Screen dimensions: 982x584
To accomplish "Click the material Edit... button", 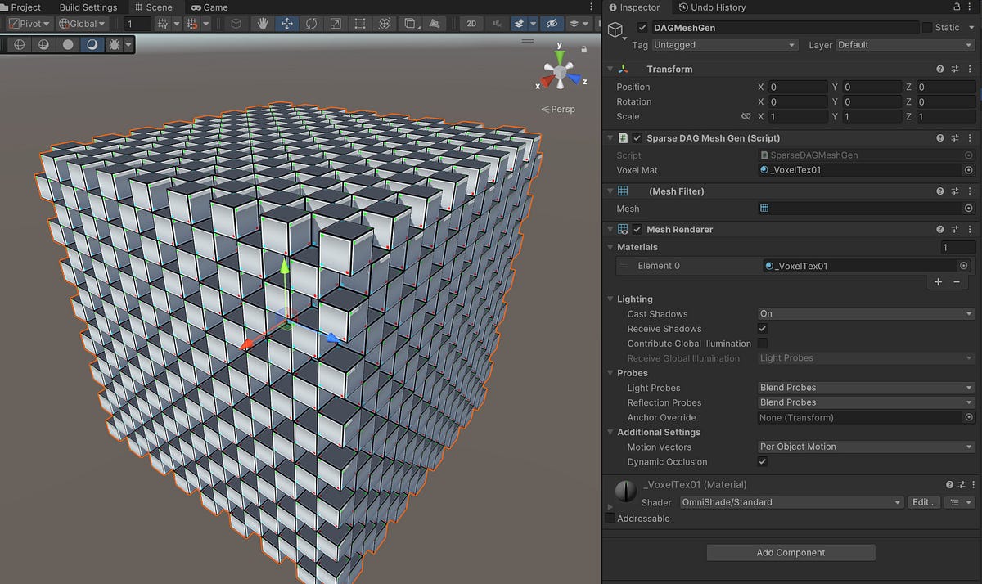I will point(924,502).
